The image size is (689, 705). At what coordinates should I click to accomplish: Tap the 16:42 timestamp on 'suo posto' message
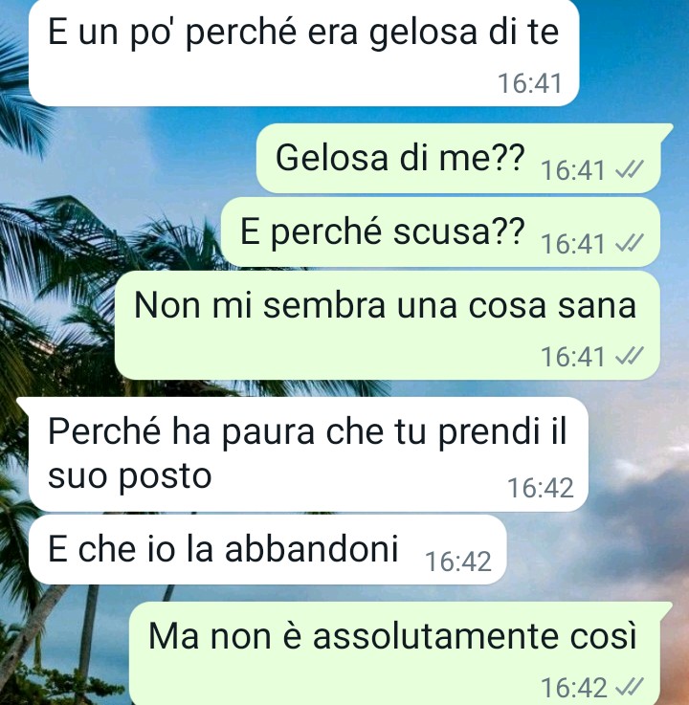[541, 488]
